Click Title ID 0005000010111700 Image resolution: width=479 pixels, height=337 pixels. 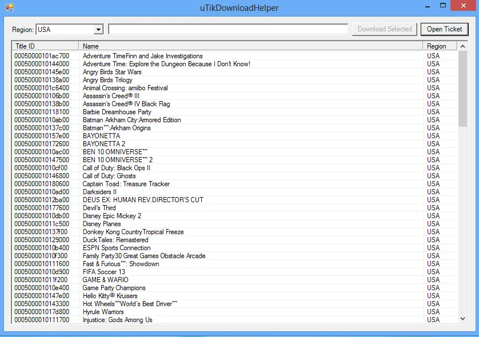click(x=42, y=320)
